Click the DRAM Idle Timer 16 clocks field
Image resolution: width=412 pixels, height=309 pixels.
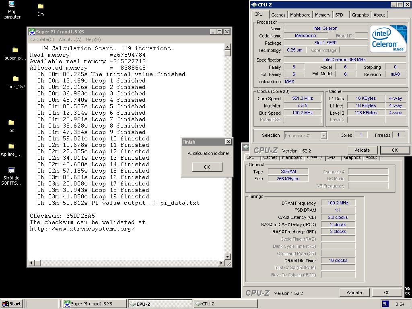click(338, 260)
